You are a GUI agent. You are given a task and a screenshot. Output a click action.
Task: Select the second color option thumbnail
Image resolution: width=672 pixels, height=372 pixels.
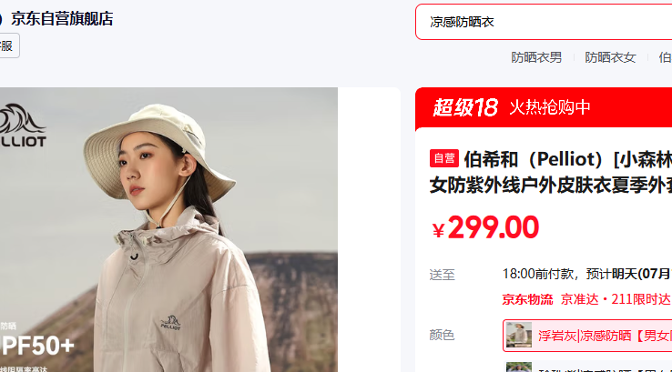click(519, 367)
